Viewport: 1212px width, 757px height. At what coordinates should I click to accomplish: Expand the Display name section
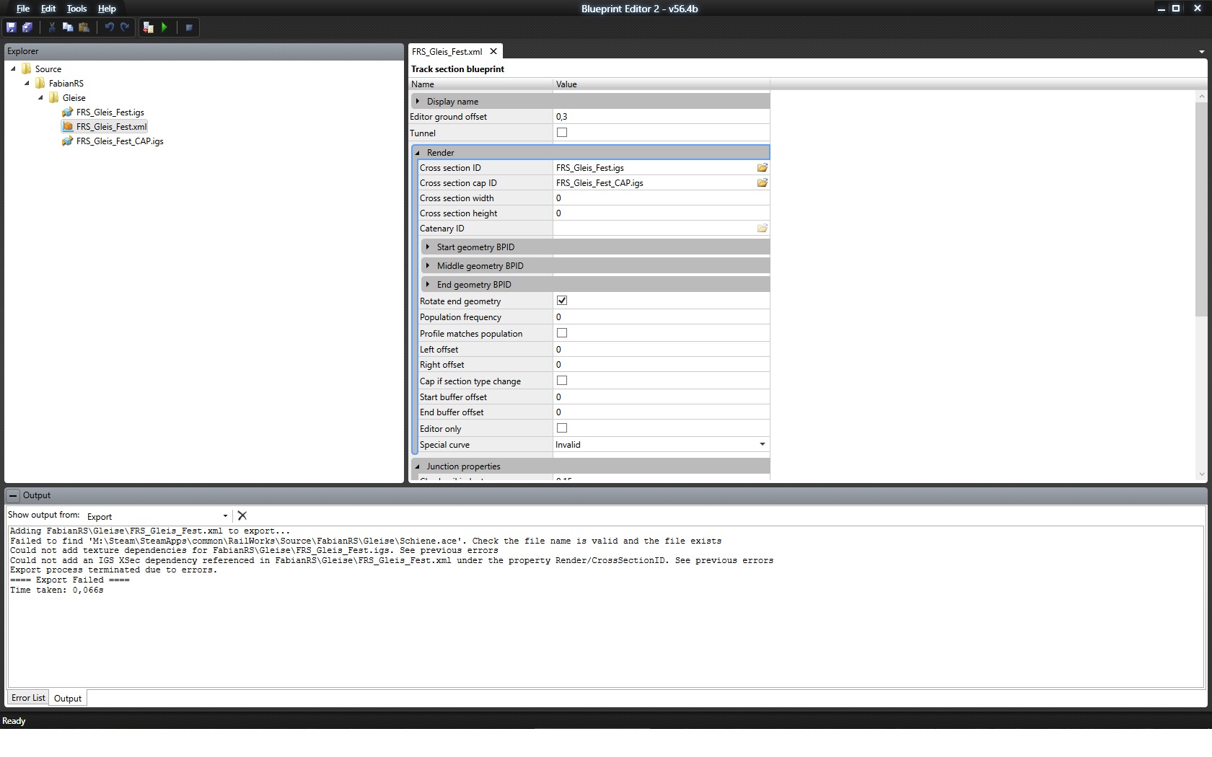[418, 101]
